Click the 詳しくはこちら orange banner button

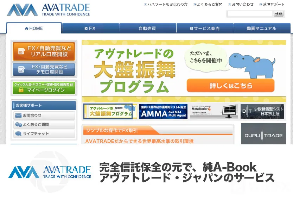pyautogui.click(x=231, y=86)
